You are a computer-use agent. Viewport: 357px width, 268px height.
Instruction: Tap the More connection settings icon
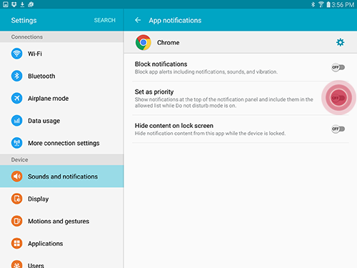(16, 143)
